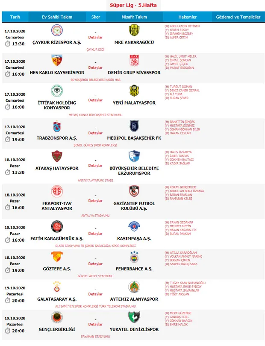Click referee Halil Umut Meler's name
Viewport: 265px width, 346px height.
[x=183, y=56]
